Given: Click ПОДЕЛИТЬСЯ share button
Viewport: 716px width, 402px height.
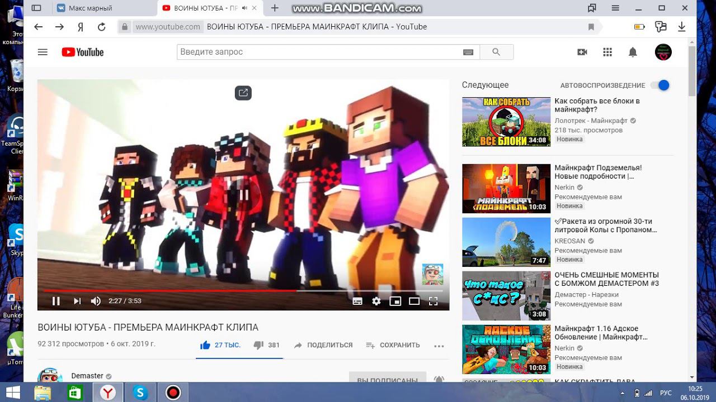Looking at the screenshot, I should 323,345.
